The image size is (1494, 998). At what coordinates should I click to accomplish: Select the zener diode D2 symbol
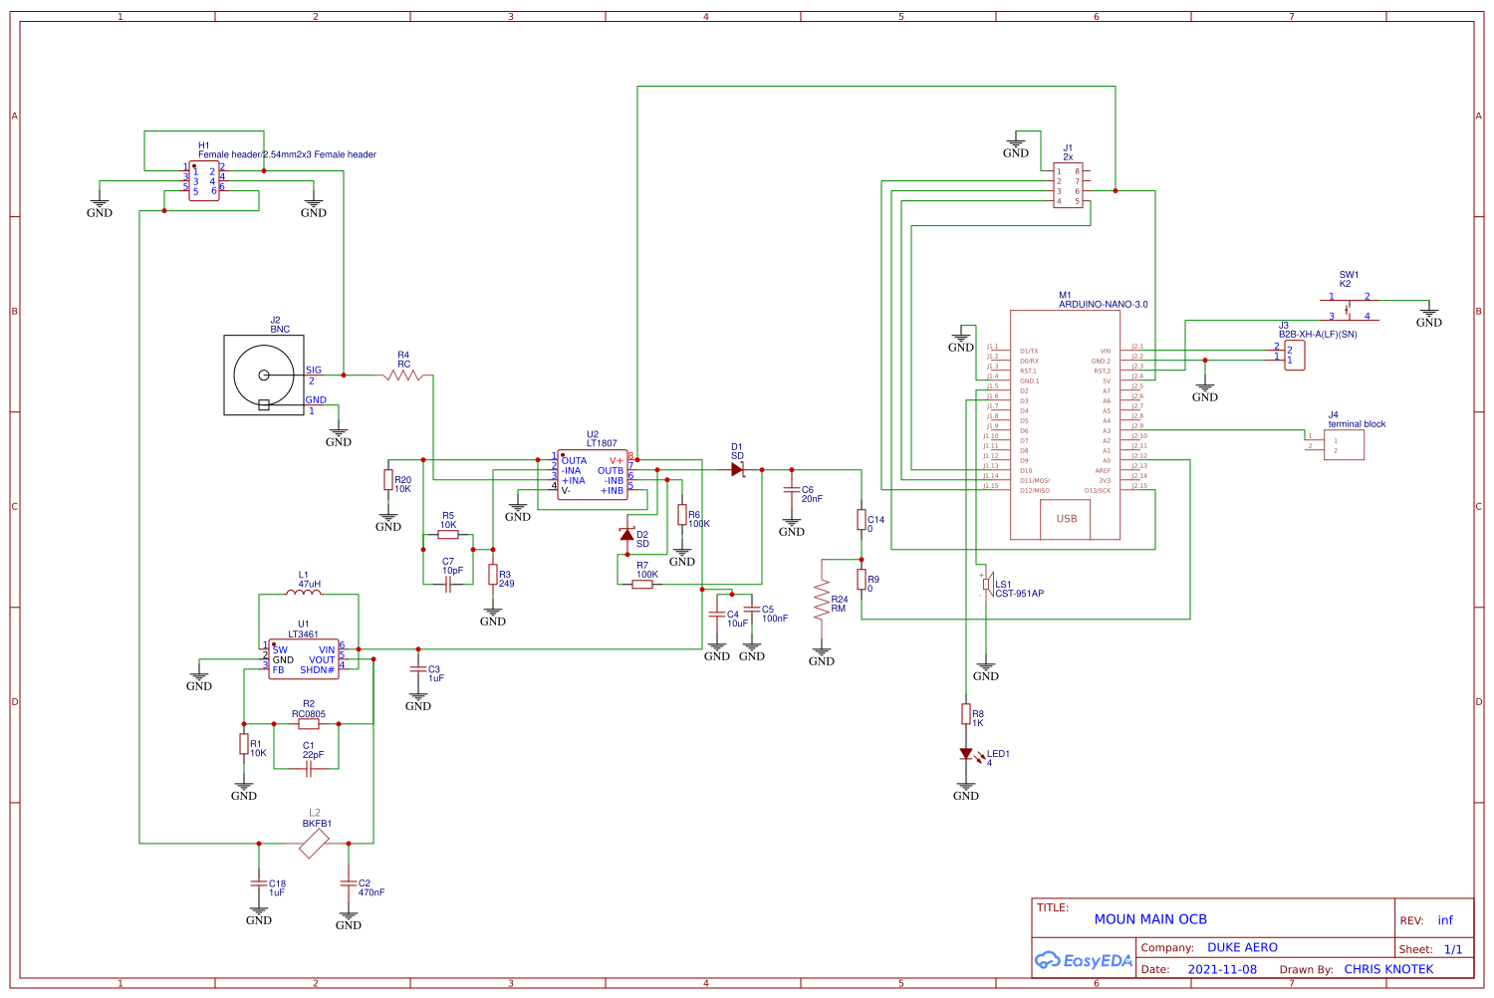(626, 535)
